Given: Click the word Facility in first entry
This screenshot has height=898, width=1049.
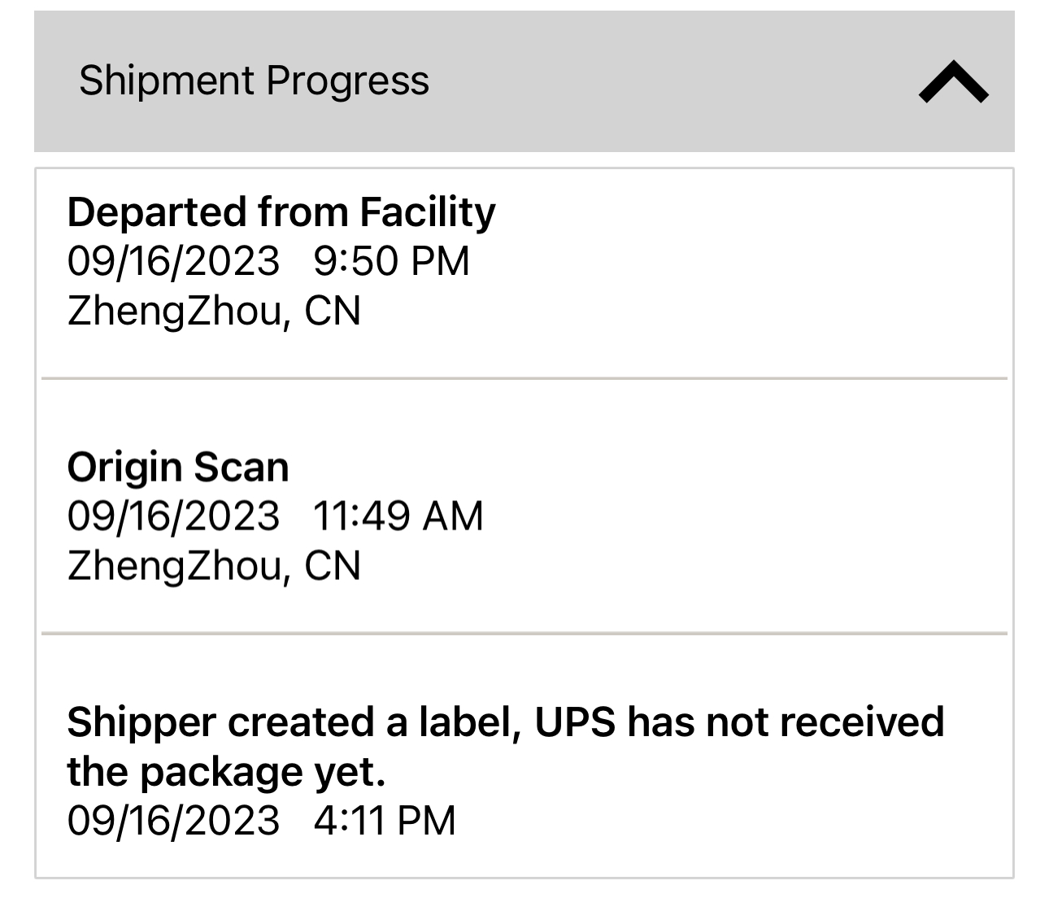Looking at the screenshot, I should coord(427,212).
